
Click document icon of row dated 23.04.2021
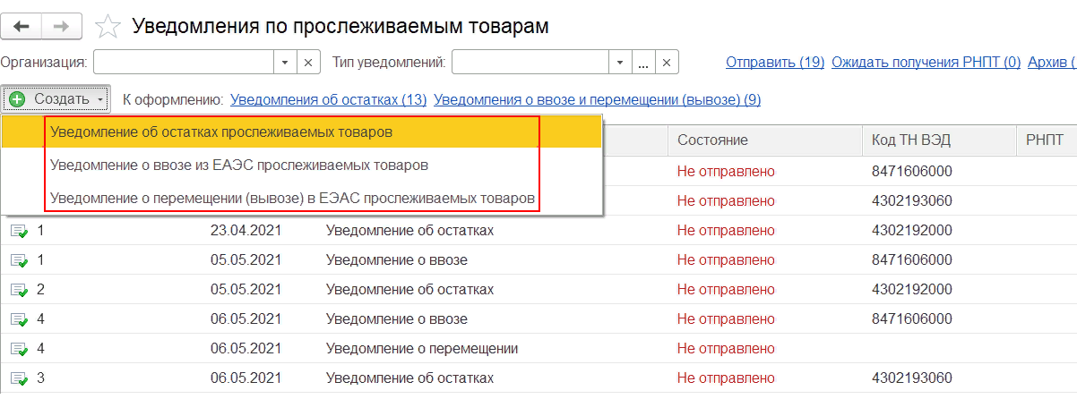tap(18, 231)
